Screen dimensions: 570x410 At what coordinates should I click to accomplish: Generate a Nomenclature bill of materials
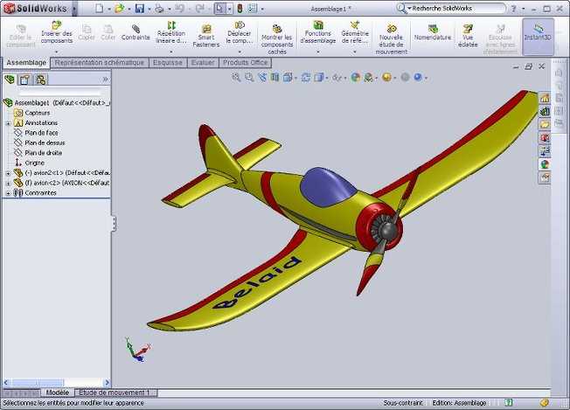pos(433,32)
